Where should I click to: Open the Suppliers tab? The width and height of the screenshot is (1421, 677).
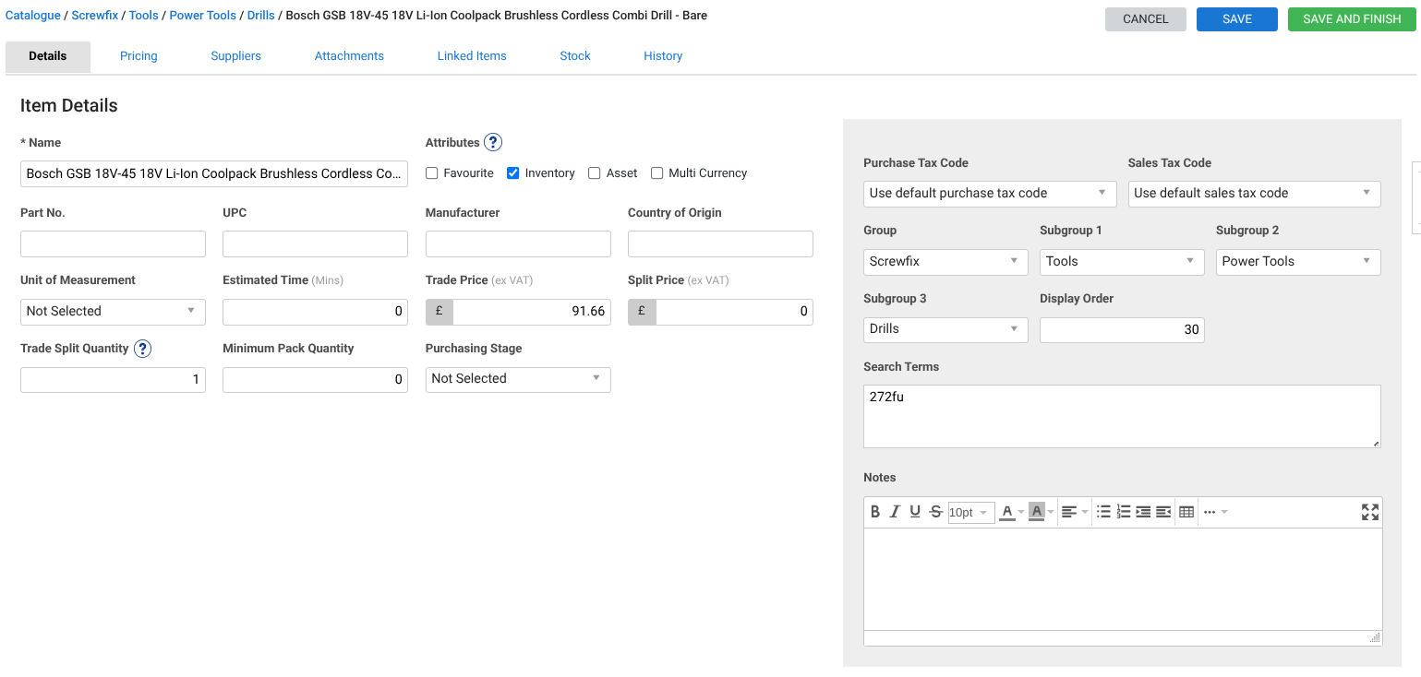[235, 56]
